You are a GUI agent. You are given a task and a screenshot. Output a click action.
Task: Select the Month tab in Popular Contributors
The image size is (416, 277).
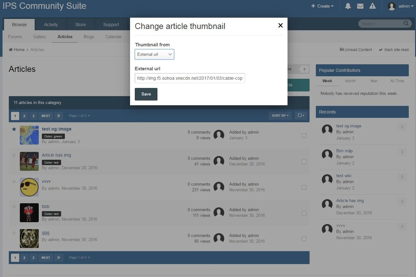[x=350, y=81]
